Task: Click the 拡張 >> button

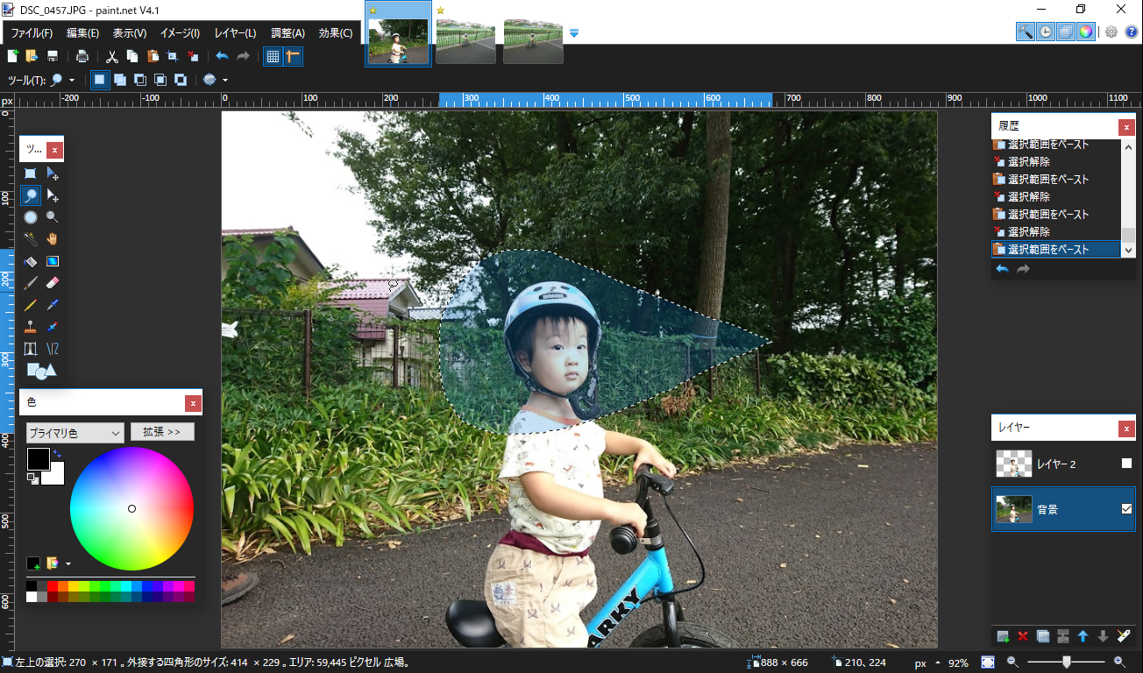Action: [x=162, y=432]
